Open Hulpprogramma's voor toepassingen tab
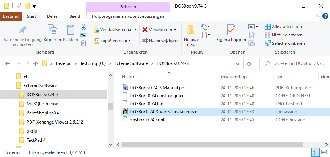This screenshot has height=157, width=330. (128, 16)
